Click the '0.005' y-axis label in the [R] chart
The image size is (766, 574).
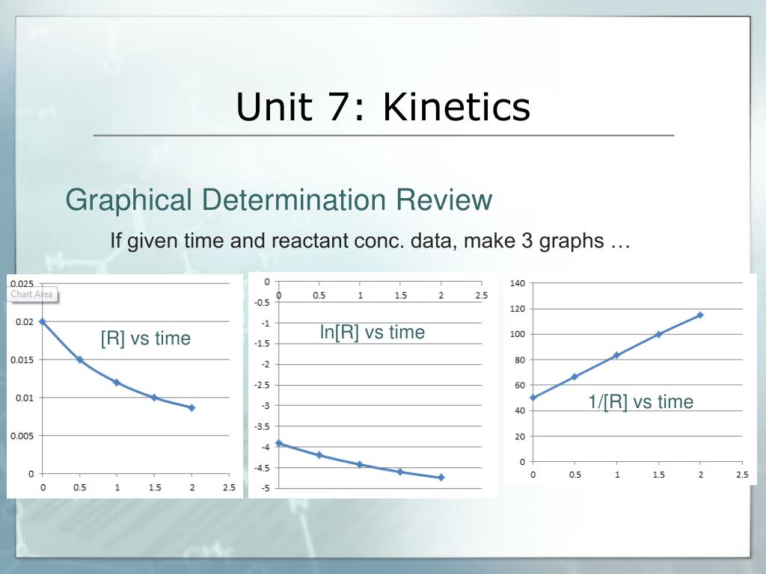pos(22,436)
